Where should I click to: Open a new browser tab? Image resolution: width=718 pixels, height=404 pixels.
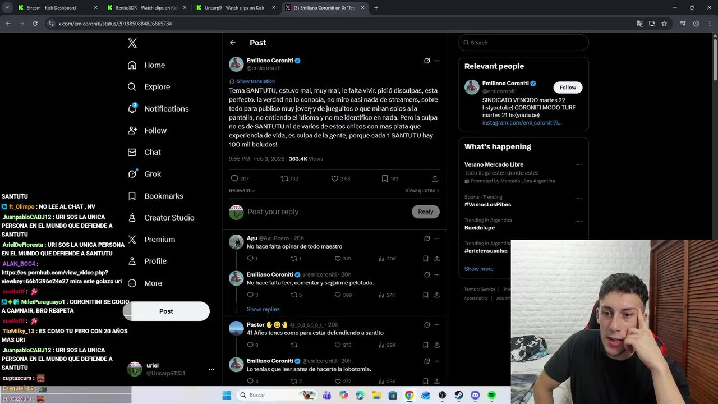click(x=376, y=8)
